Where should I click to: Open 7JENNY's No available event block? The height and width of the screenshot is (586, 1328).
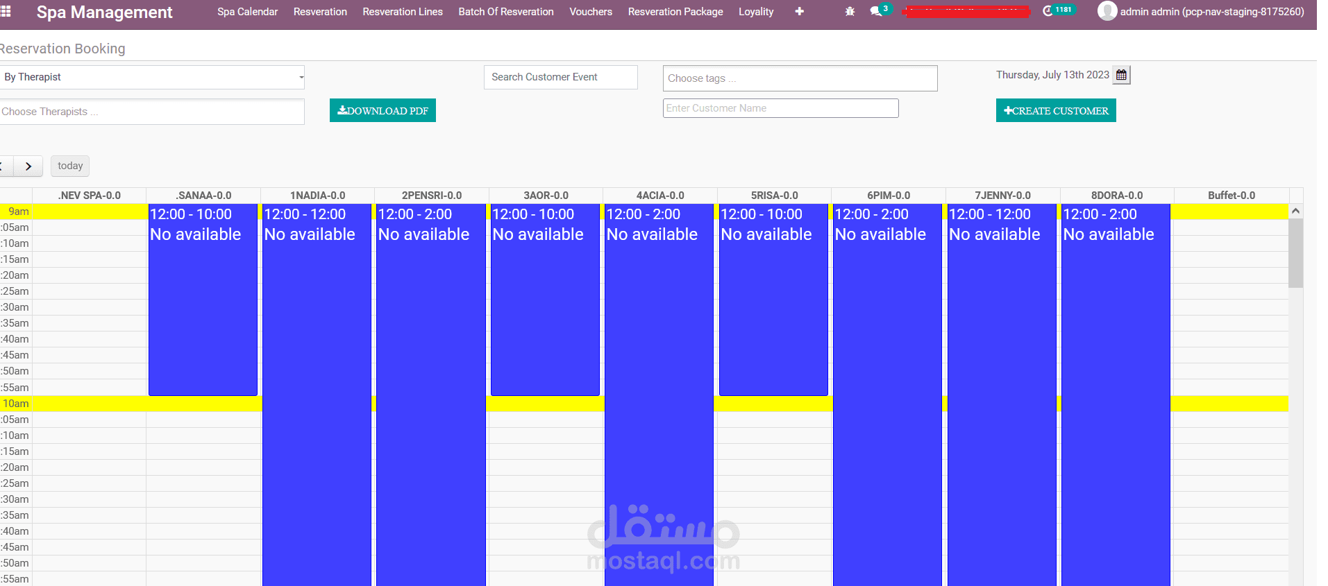(x=1002, y=395)
